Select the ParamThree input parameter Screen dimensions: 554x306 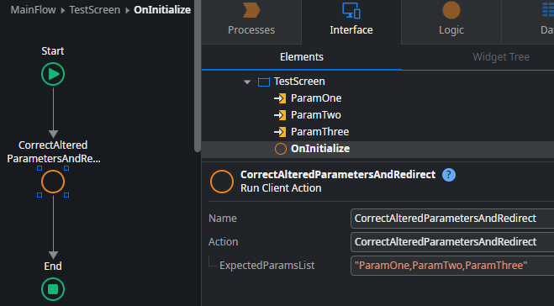pos(319,132)
